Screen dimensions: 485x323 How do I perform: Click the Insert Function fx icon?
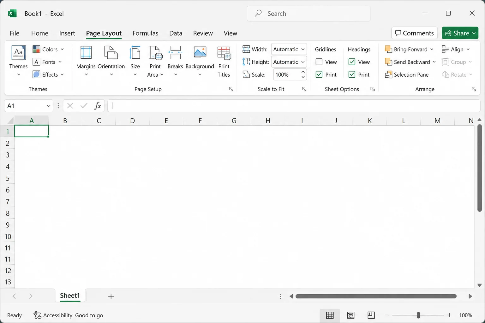(x=98, y=106)
